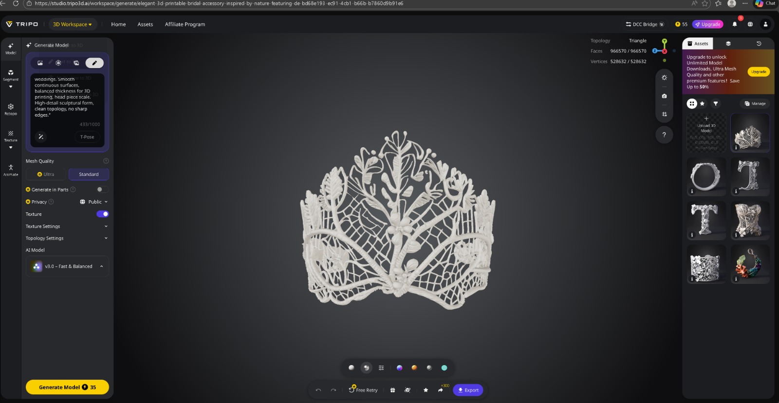This screenshot has height=403, width=779.
Task: Open the Retopo tool in sidebar
Action: click(x=11, y=109)
